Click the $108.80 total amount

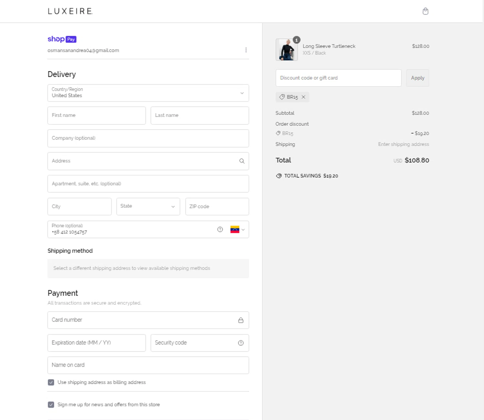point(417,160)
